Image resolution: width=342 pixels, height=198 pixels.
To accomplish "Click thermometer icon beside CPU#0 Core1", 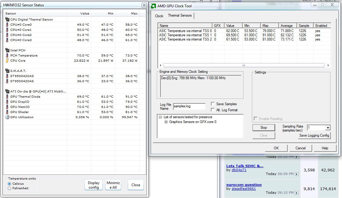I will click(x=7, y=30).
